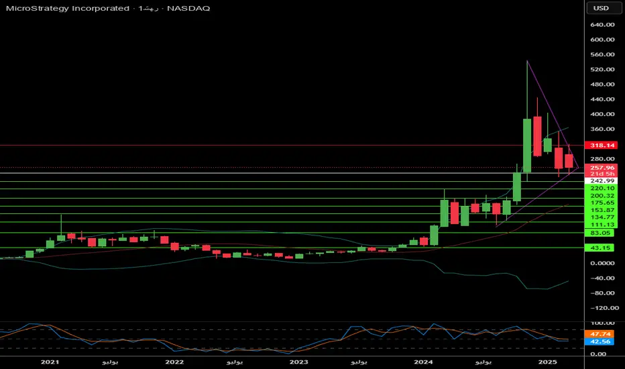This screenshot has width=625, height=369.
Task: Select the green horizontal line at 43.15
Action: coord(292,248)
